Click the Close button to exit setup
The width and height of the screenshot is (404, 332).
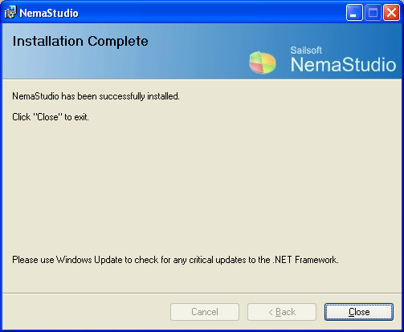(359, 312)
